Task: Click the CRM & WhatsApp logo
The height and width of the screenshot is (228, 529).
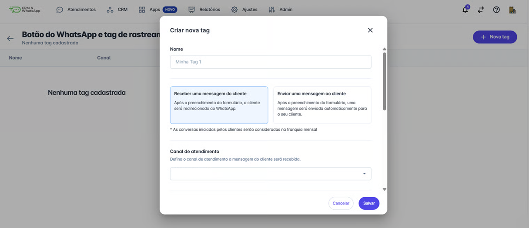Action: coord(25,10)
